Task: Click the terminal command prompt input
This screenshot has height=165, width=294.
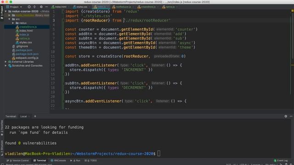Action: click(159, 154)
